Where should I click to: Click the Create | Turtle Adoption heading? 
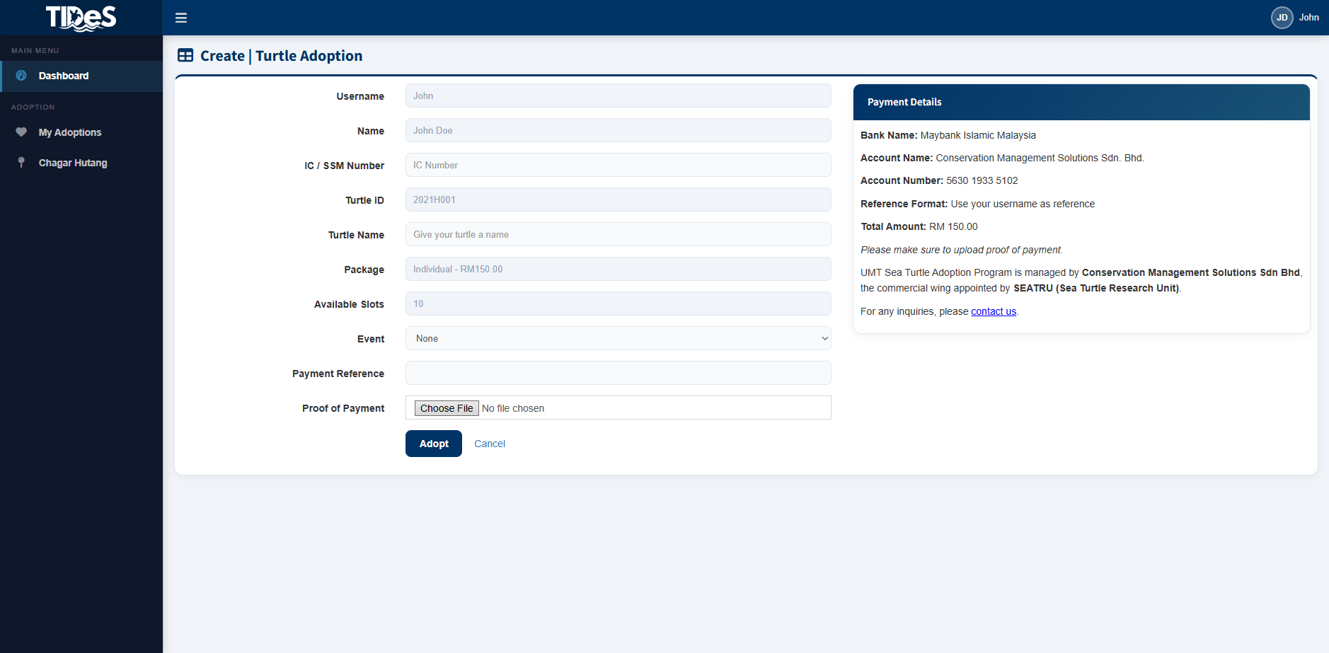point(281,56)
